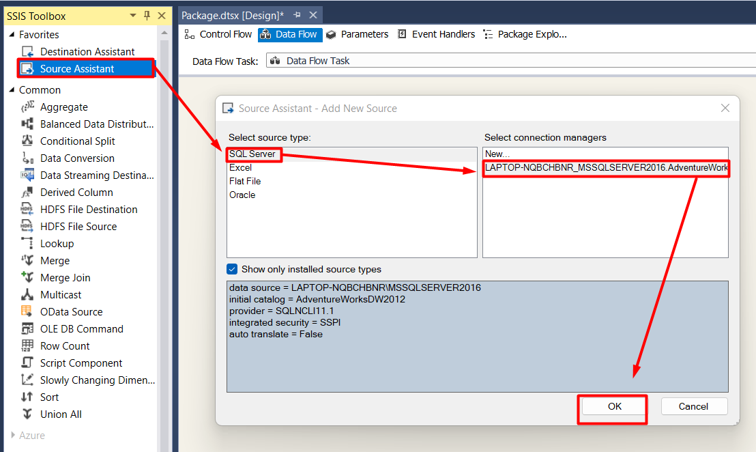756x452 pixels.
Task: Click the Row Count icon
Action: (27, 346)
